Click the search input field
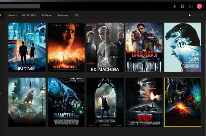 pos(20,6)
